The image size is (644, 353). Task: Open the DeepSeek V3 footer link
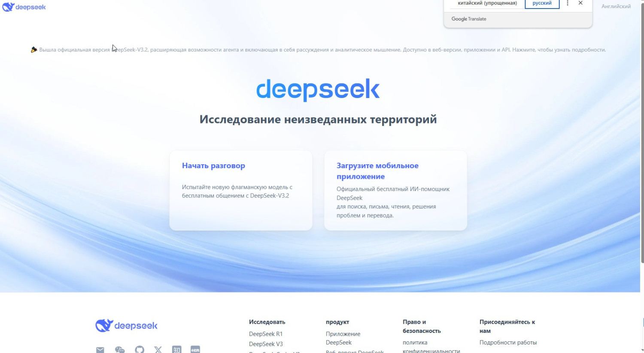click(266, 344)
